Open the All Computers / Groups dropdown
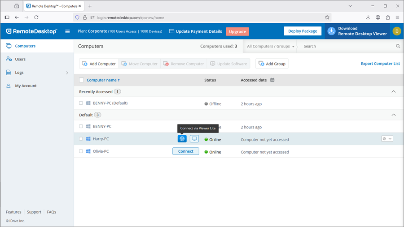Image resolution: width=404 pixels, height=227 pixels. pos(271,46)
